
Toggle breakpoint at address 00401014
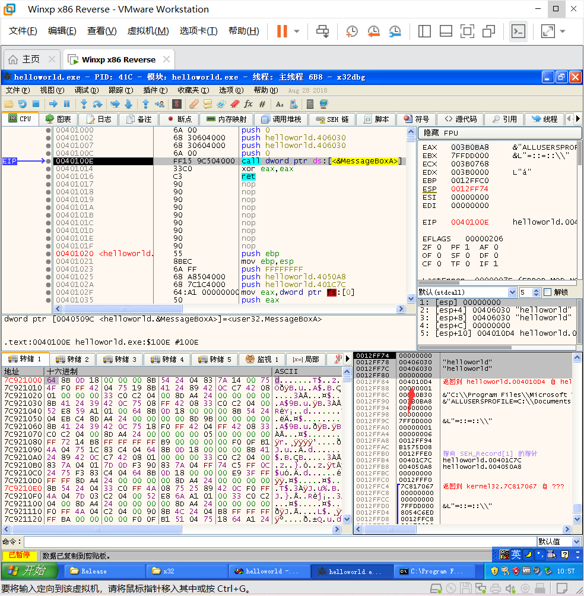[x=48, y=169]
